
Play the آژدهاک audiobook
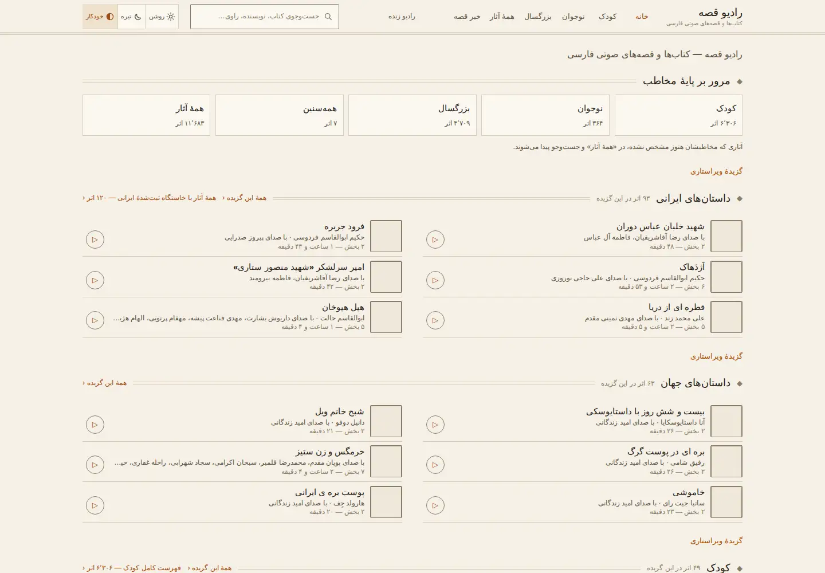tap(435, 280)
